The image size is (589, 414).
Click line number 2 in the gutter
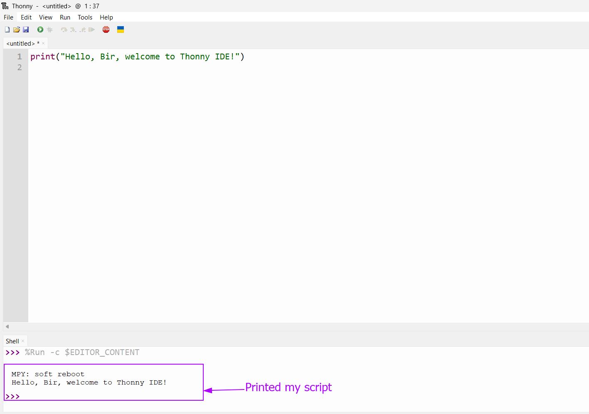tap(20, 67)
